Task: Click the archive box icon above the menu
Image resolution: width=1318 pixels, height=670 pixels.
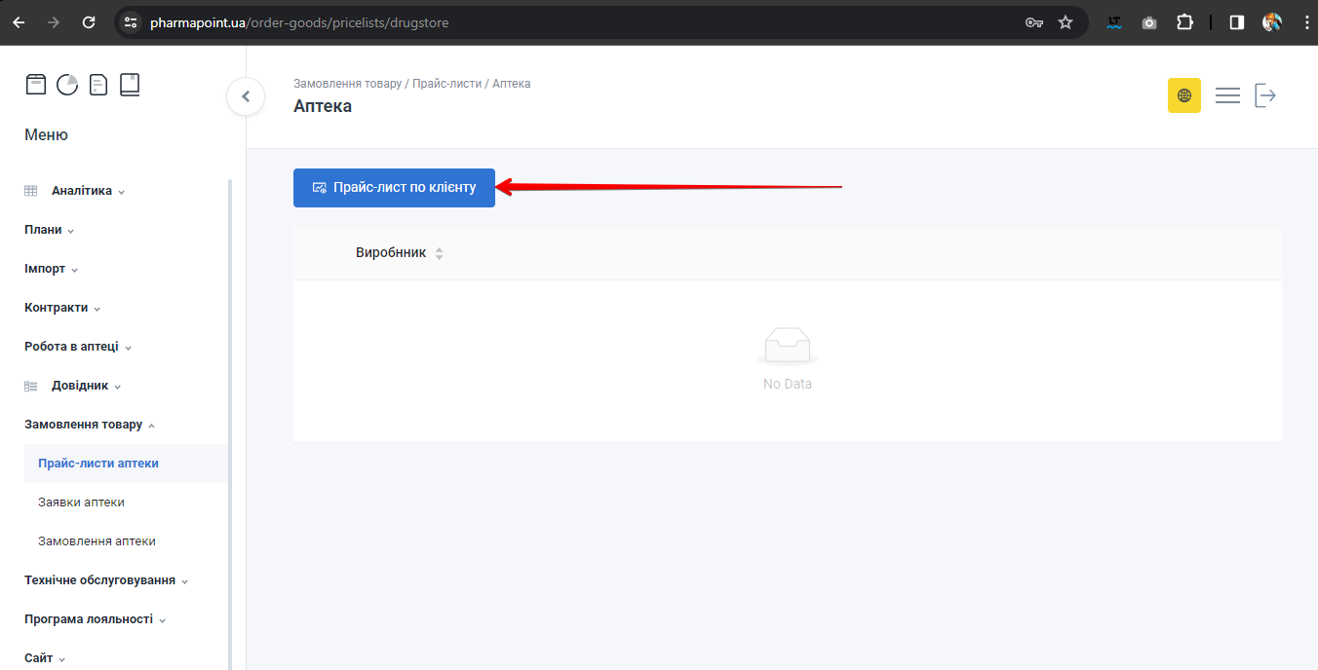Action: [x=36, y=85]
